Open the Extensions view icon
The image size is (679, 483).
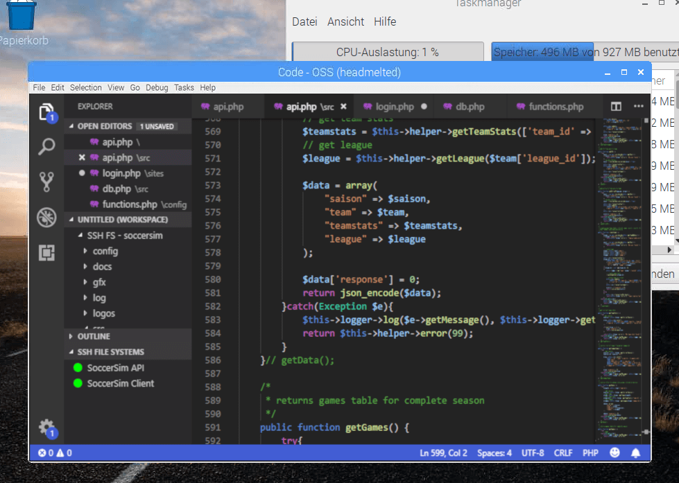[46, 253]
